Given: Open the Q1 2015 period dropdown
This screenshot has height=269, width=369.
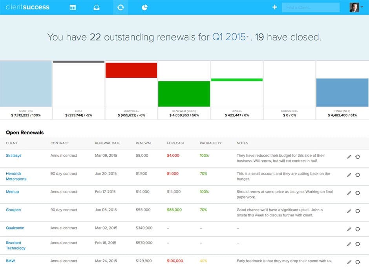Looking at the screenshot, I should (230, 37).
